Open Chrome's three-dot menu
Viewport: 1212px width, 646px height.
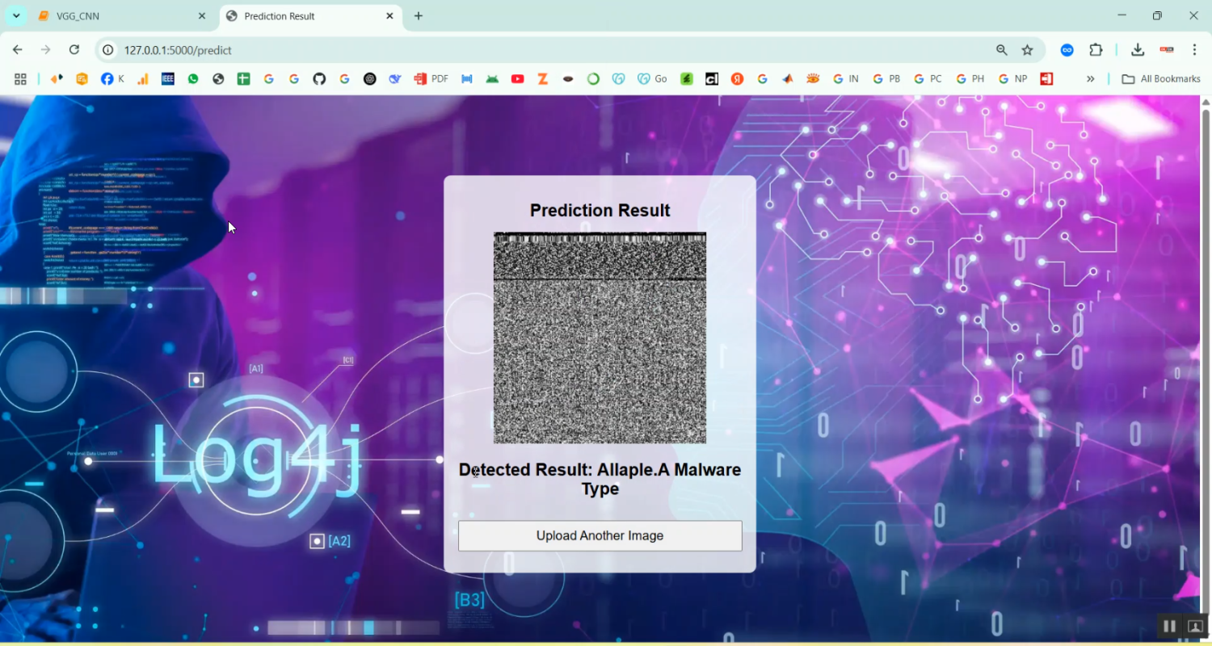click(1195, 49)
